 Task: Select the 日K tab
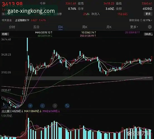[x=61, y=27]
